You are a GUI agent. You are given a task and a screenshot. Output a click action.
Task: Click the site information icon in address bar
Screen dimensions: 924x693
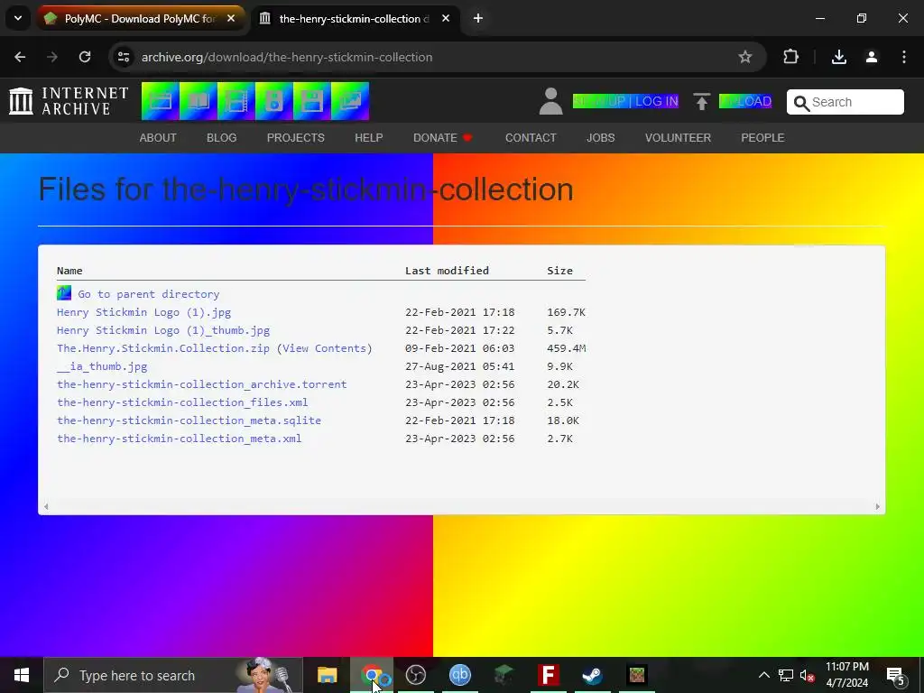124,57
